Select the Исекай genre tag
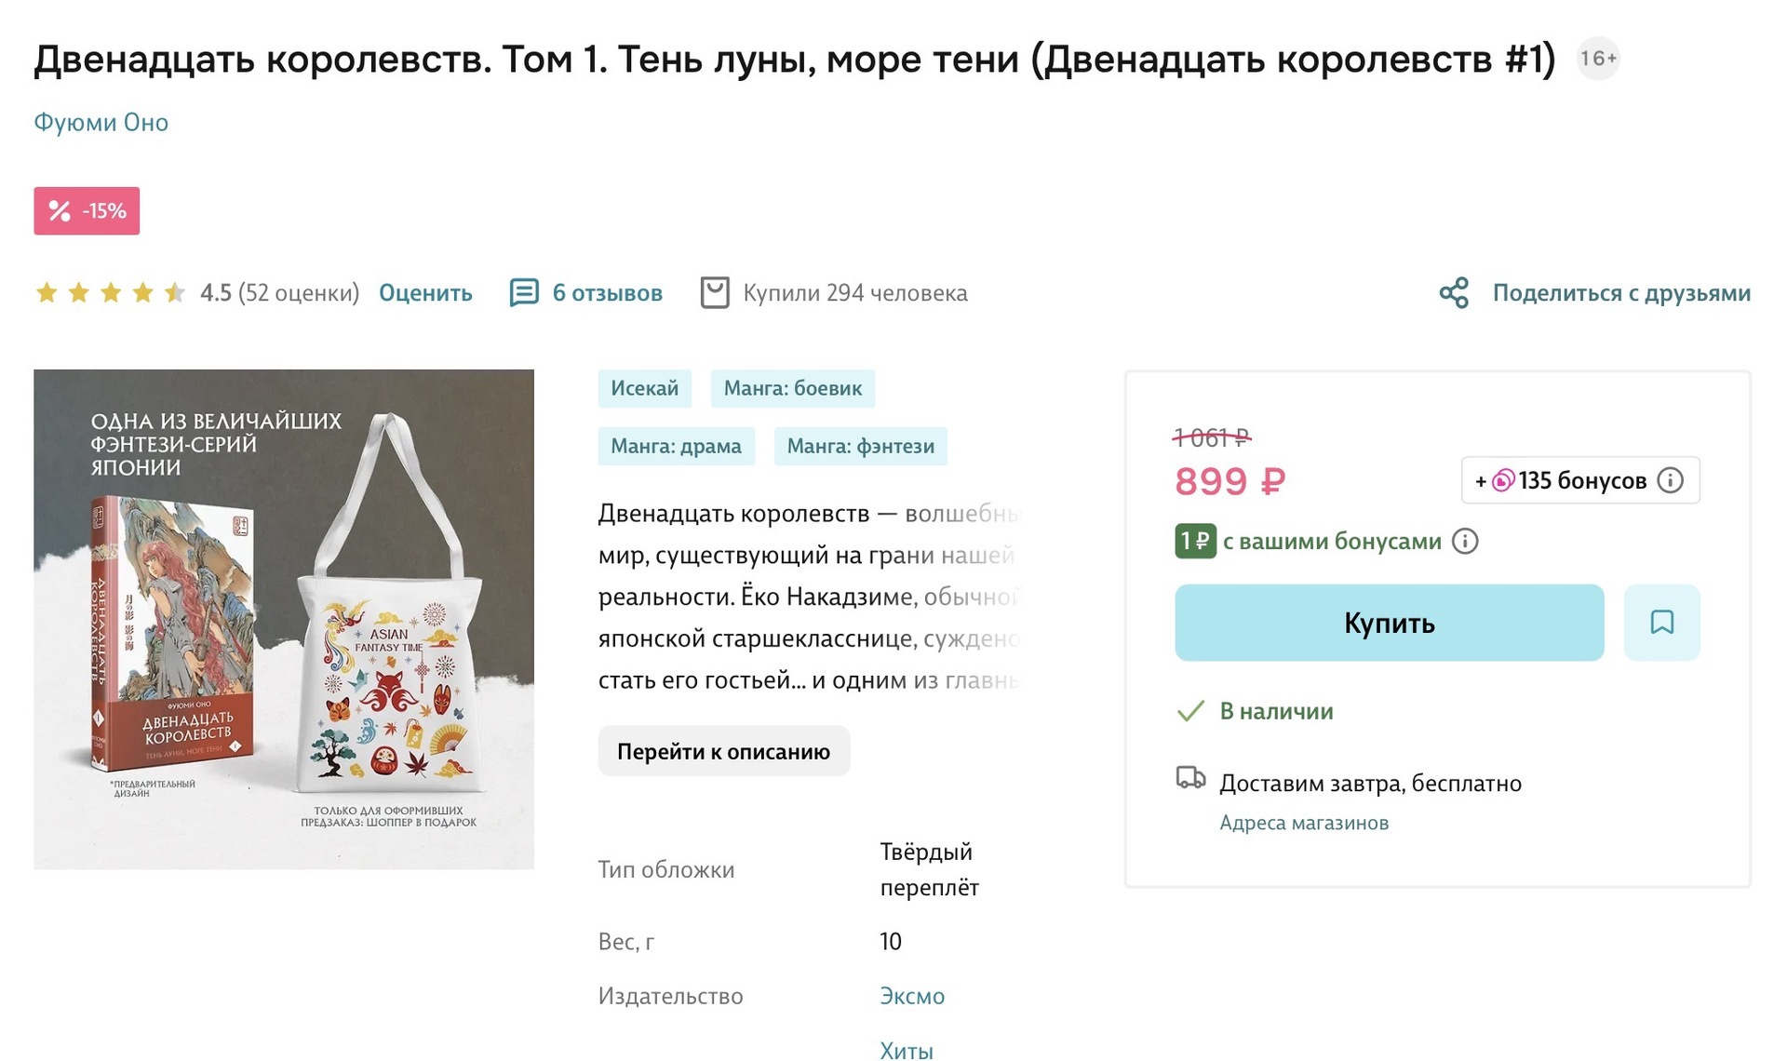1787x1061 pixels. [644, 388]
